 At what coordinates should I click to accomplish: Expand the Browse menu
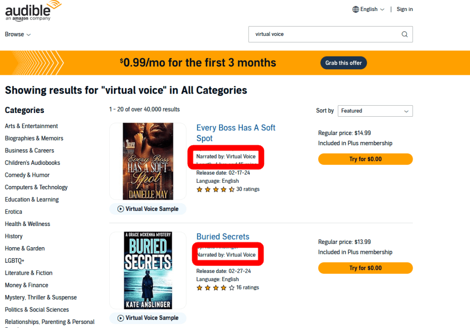[18, 34]
